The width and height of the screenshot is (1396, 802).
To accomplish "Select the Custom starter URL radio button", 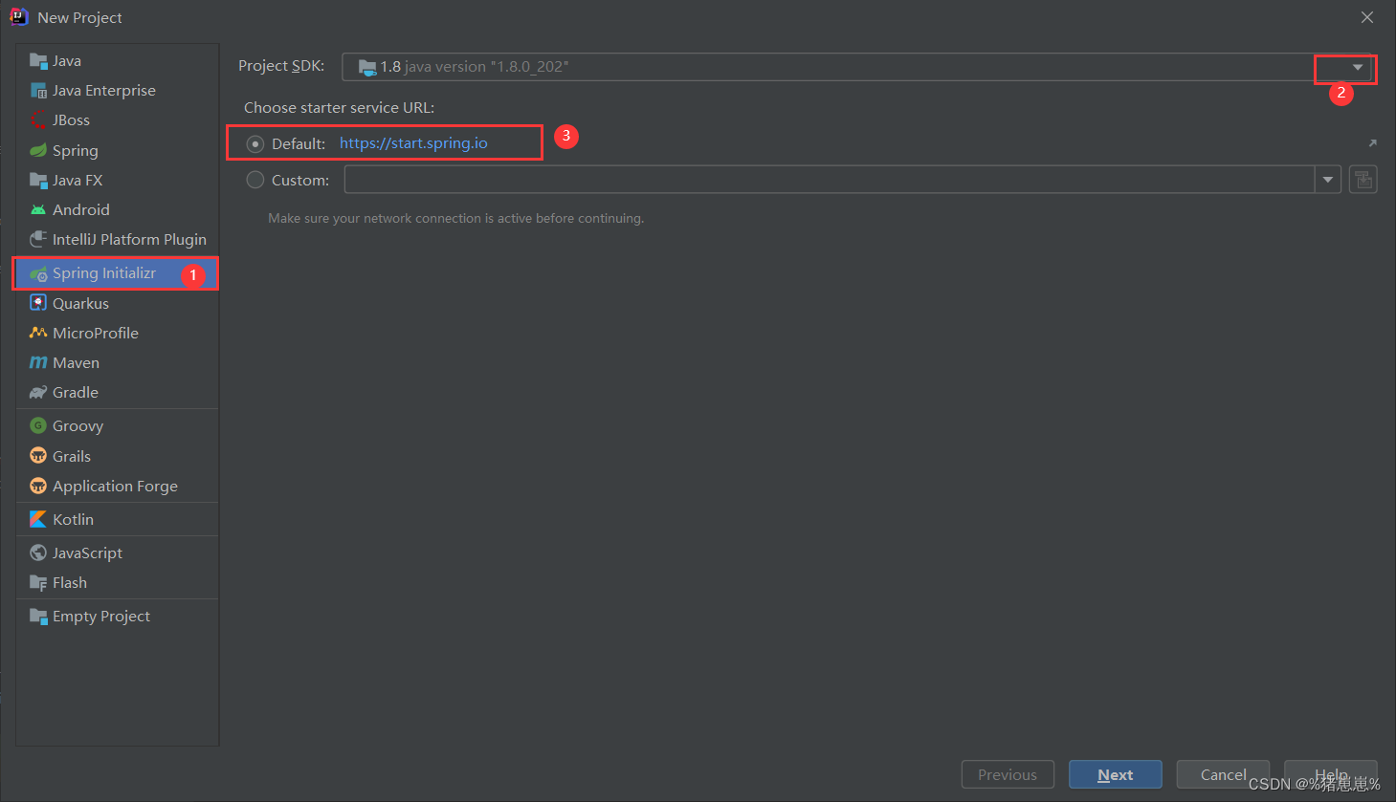I will coord(255,180).
